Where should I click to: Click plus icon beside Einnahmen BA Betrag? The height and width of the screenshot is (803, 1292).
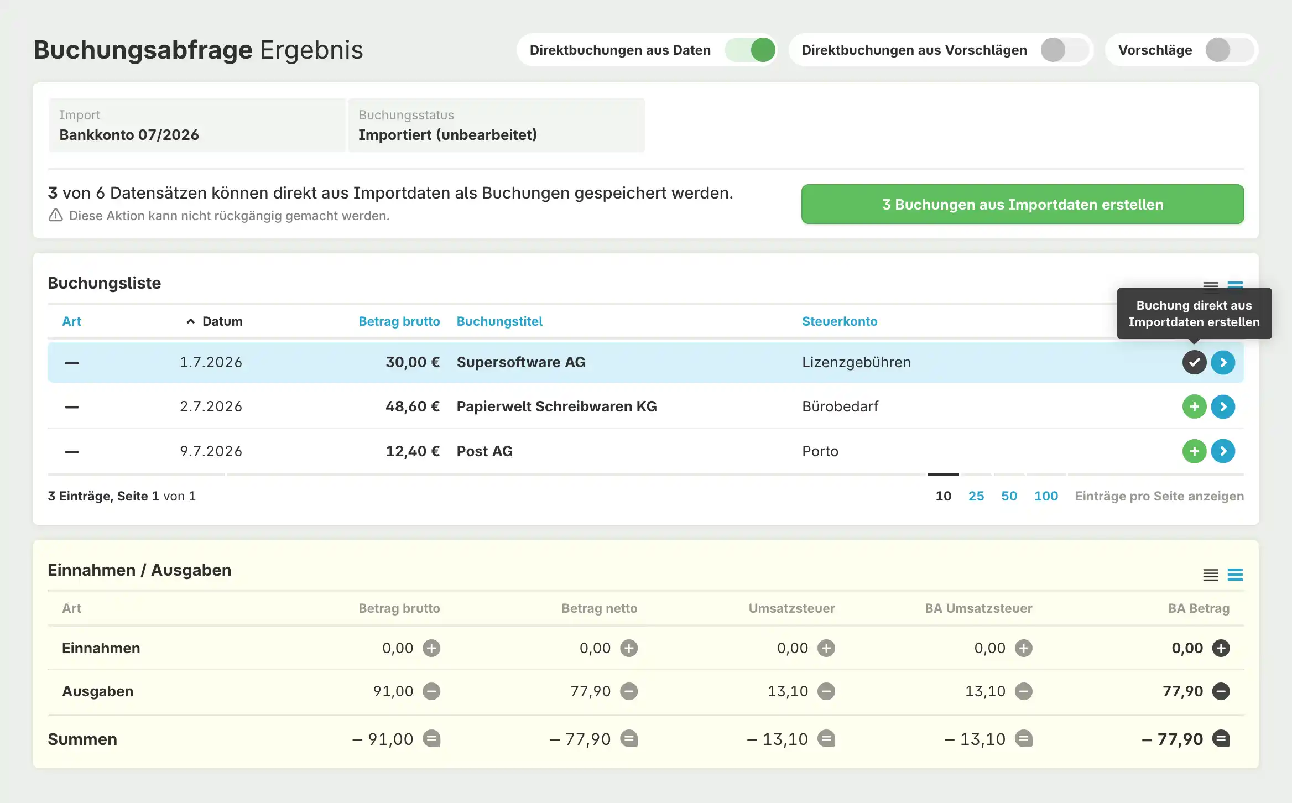(1221, 648)
